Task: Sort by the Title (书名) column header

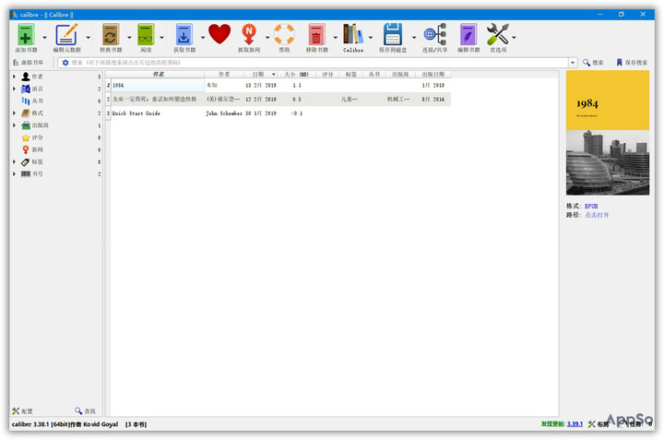Action: point(158,74)
